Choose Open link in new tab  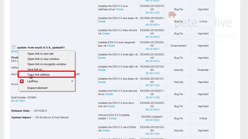pos(40,54)
